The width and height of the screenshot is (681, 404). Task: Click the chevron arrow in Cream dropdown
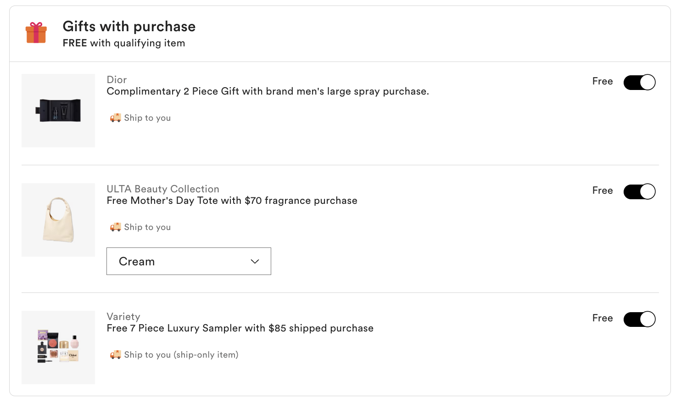pos(255,262)
